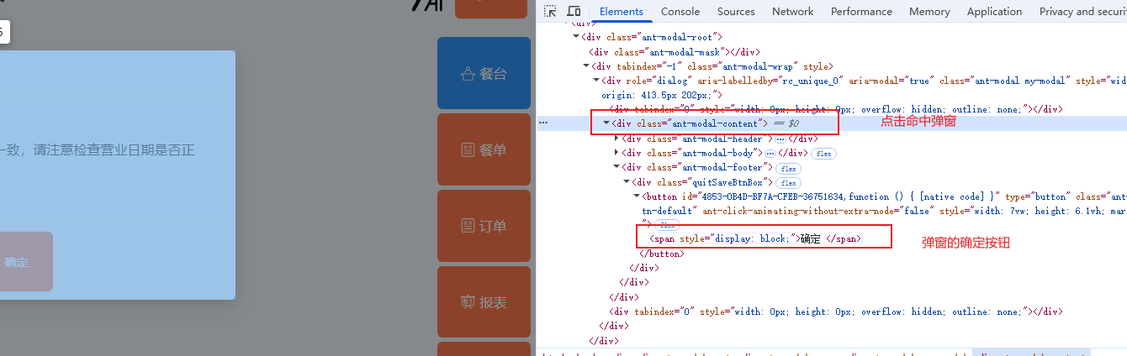Open the row actions menu beside ant-modal-content
Viewport: 1127px width, 356px height.
543,123
